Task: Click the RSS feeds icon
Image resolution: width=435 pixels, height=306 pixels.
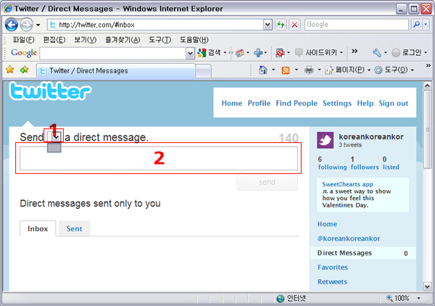Action: click(x=286, y=70)
